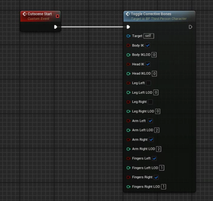Image resolution: width=213 pixels, height=201 pixels.
Task: Click the green Fingers Right LOD pin
Action: tap(128, 187)
